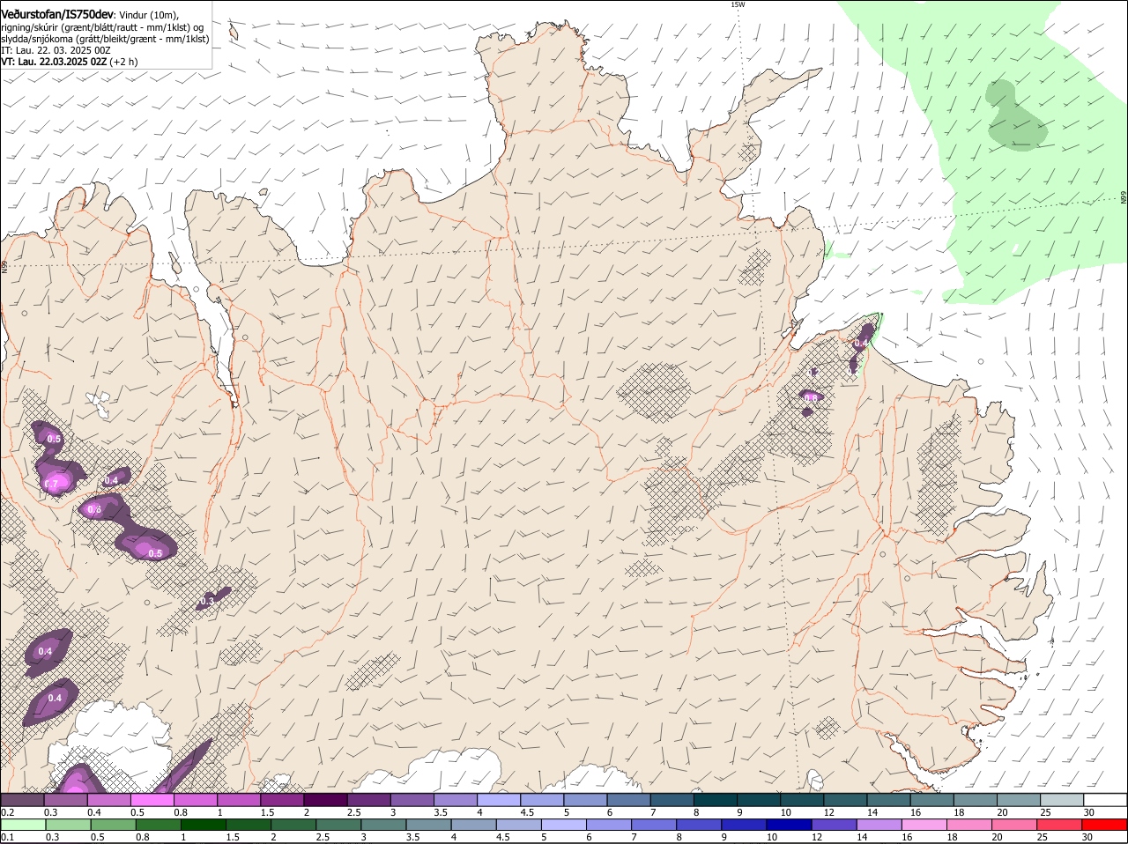Pick the pale green 0.1–0.3 swatch in lower legend row
Viewport: 1128px width, 844px height.
24,825
